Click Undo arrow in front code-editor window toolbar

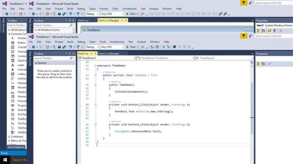pyautogui.click(x=70, y=47)
